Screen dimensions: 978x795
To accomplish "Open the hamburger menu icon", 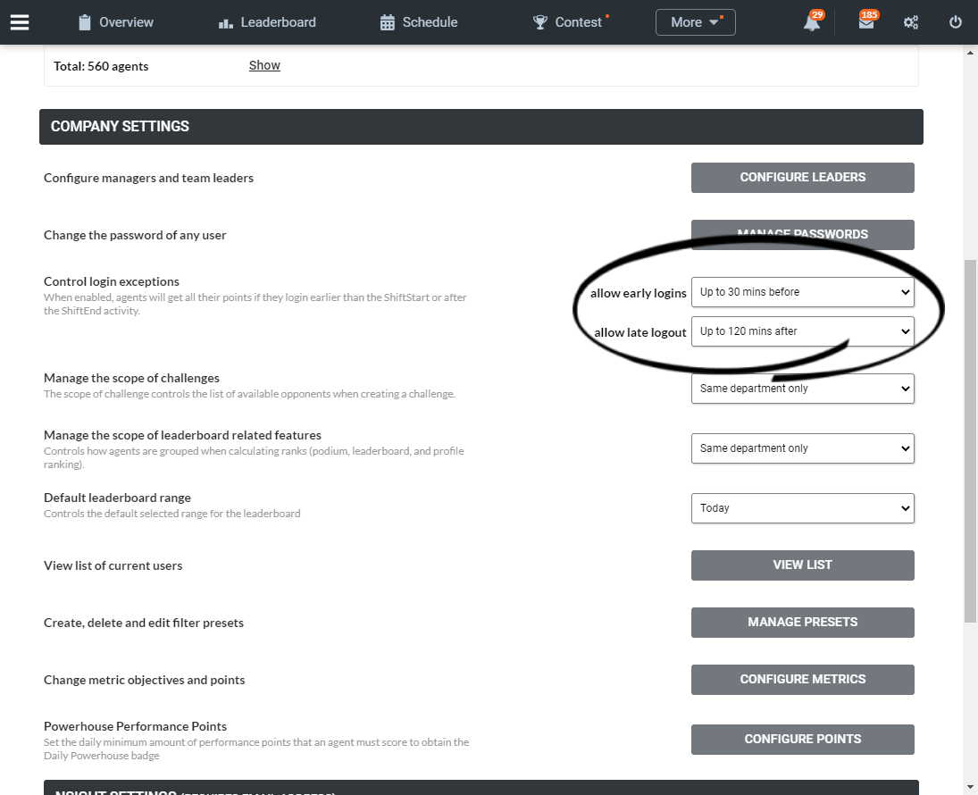I will coord(20,22).
